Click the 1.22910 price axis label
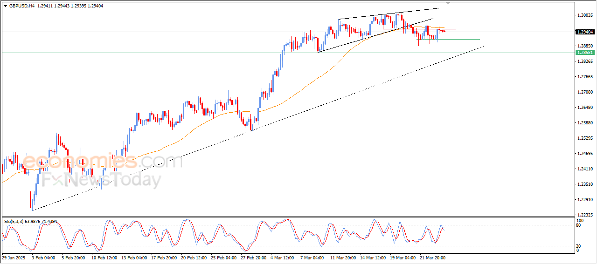 (585, 200)
